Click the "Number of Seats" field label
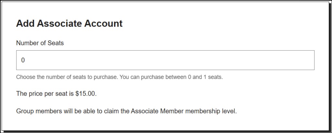332x133 pixels. [40, 43]
